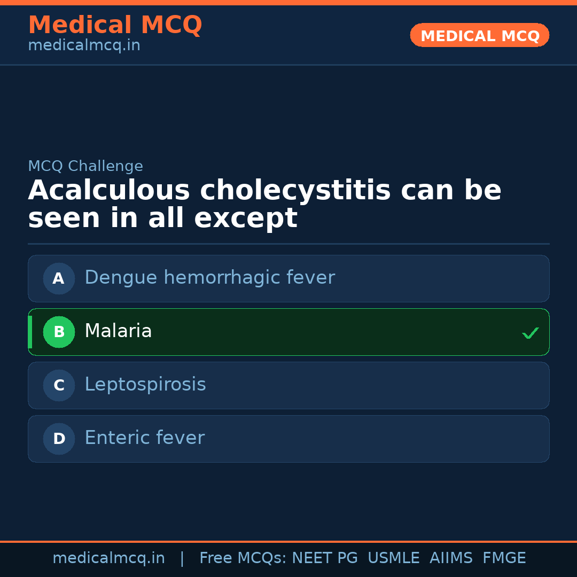Open the Medical MCQ title logo
The width and height of the screenshot is (577, 577).
click(115, 25)
